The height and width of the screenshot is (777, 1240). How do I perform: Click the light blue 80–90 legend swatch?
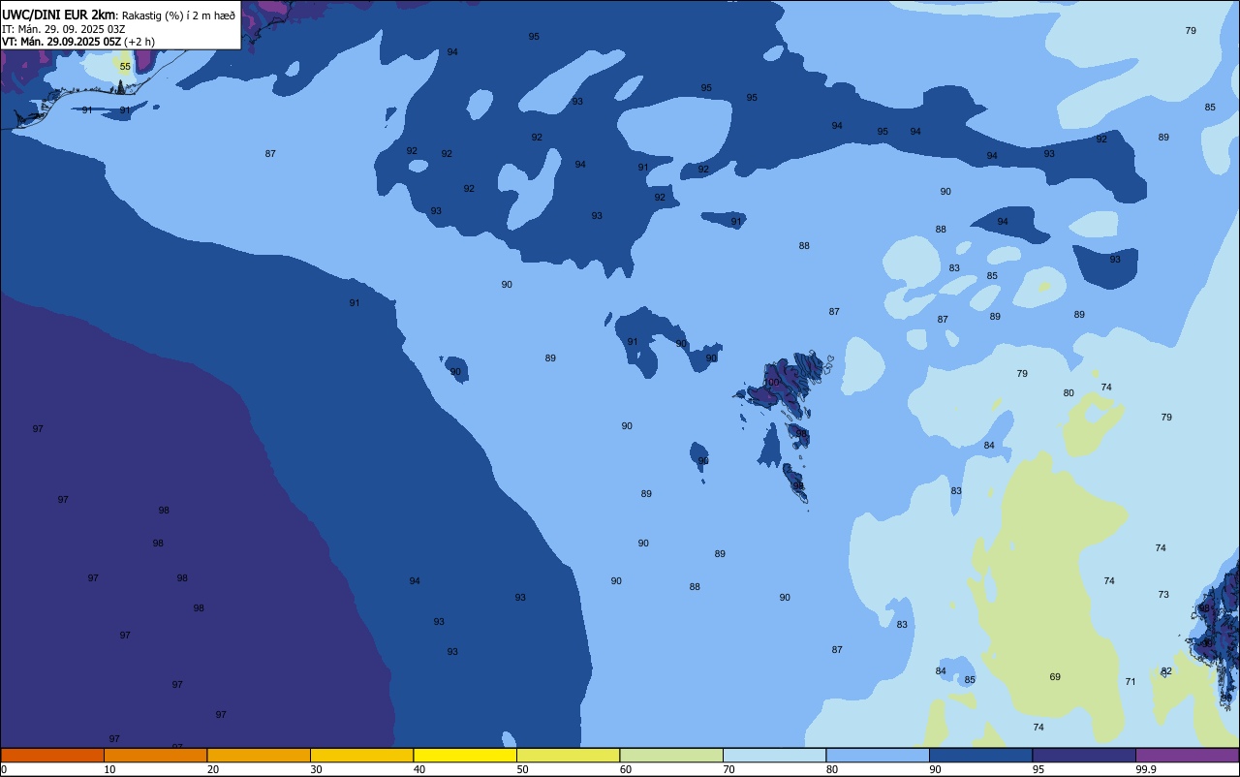coord(878,755)
